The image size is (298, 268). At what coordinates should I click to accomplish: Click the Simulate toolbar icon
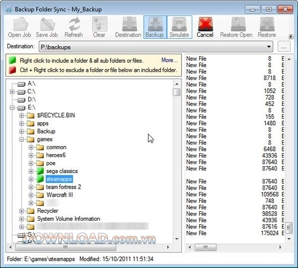(x=179, y=24)
